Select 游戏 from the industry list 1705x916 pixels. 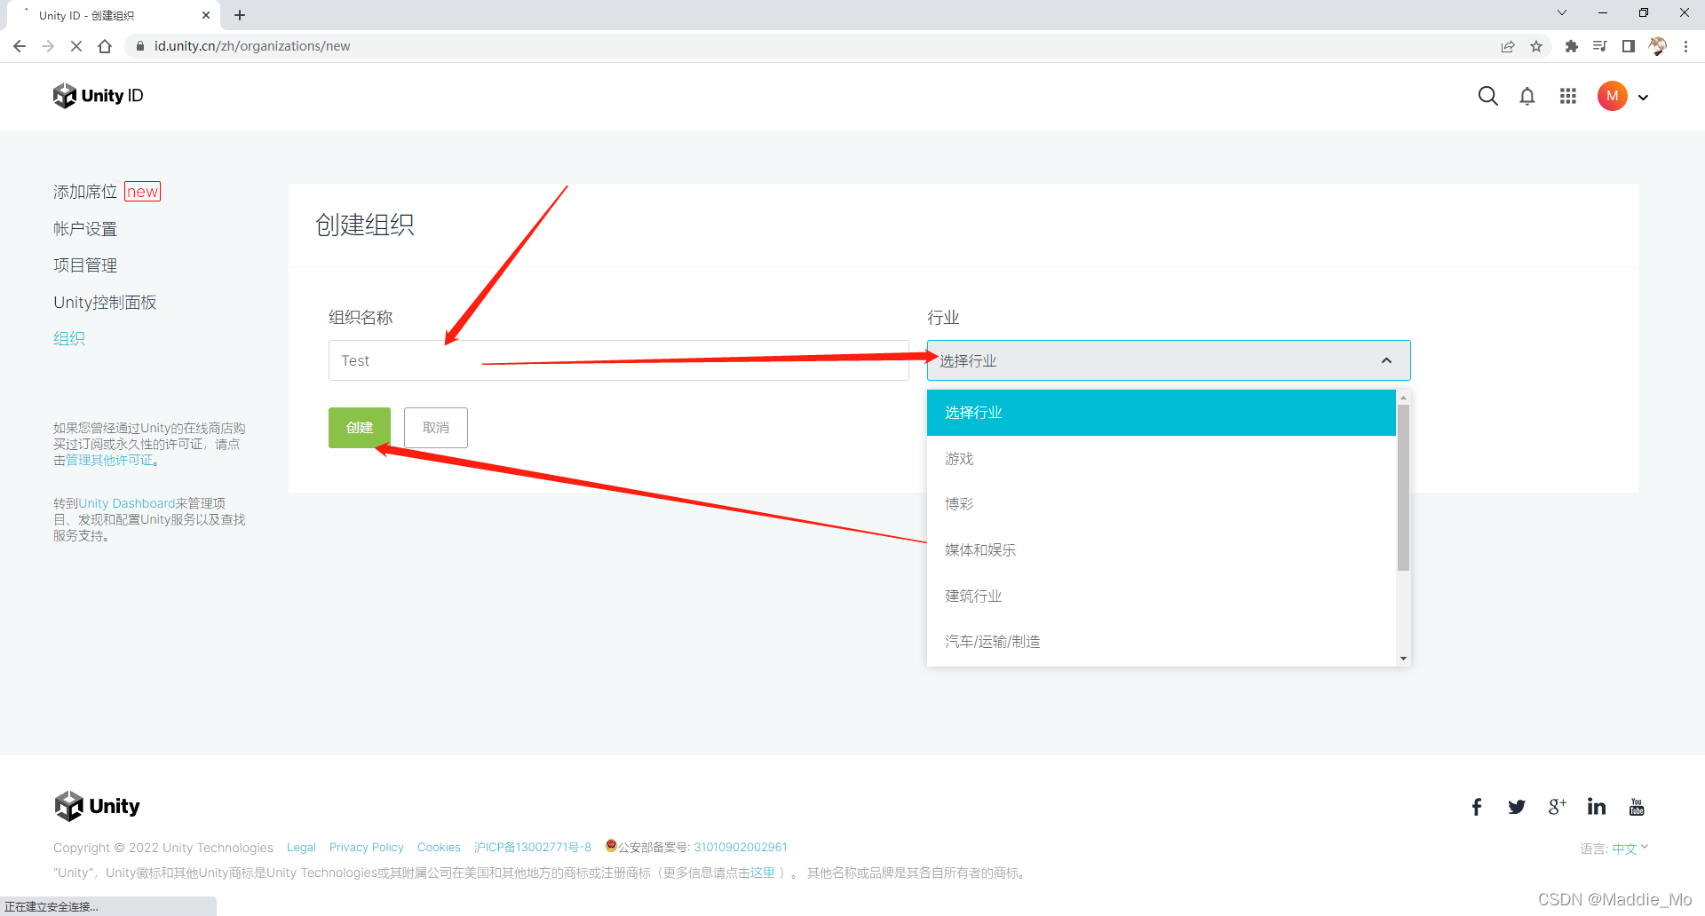click(x=1162, y=459)
